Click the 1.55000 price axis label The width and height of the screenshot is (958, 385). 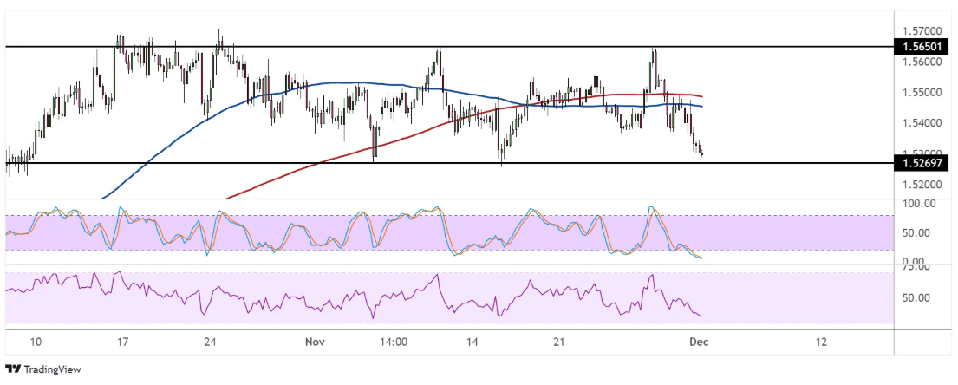click(x=921, y=92)
